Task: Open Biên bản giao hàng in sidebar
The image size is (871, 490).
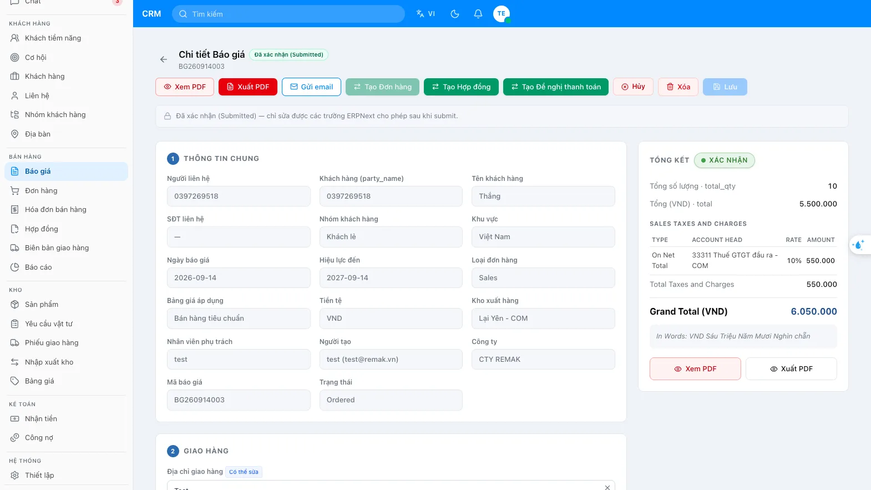Action: tap(66, 248)
